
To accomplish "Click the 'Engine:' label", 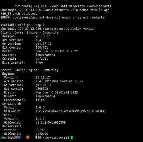I will [x=8, y=74].
